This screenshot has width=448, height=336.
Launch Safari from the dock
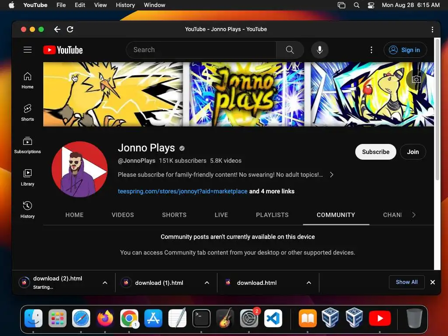81,318
